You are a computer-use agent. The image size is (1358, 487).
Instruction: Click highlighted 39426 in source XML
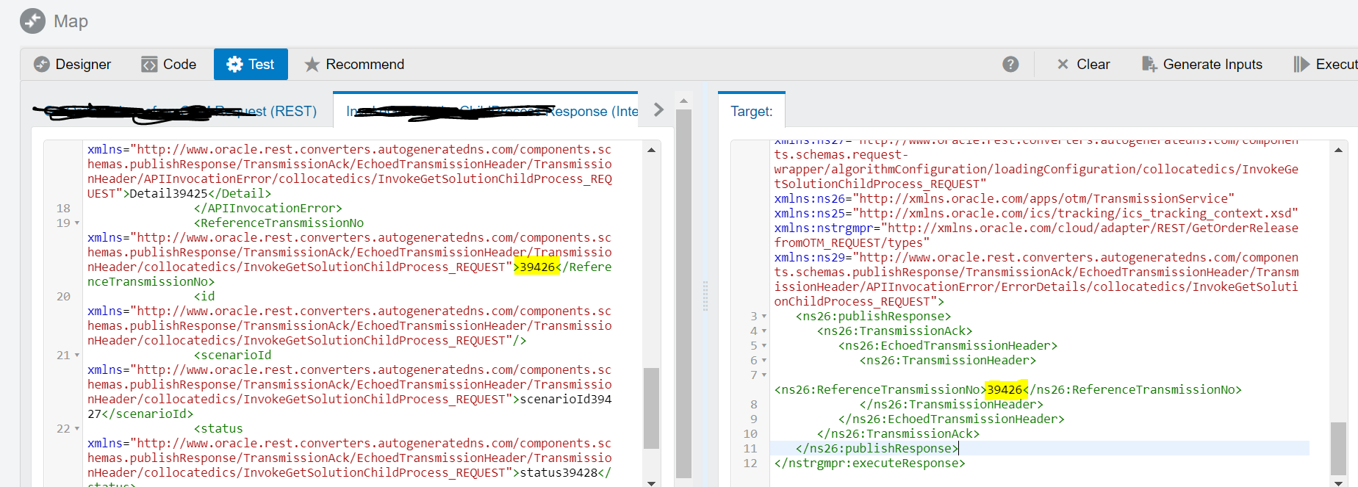pyautogui.click(x=537, y=267)
